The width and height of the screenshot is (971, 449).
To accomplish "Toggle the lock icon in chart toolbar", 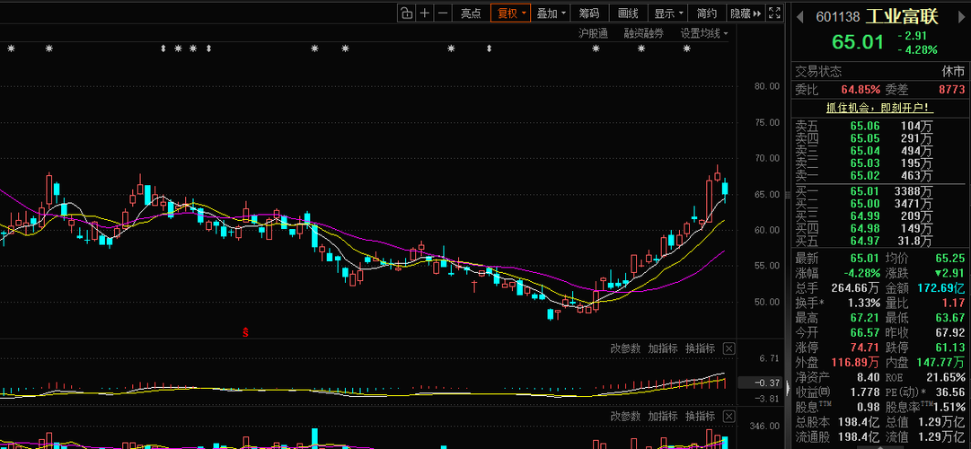I will [406, 13].
